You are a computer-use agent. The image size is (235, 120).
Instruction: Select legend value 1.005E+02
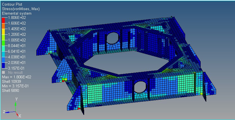point(17,40)
